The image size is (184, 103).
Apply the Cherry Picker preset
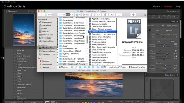22,62
